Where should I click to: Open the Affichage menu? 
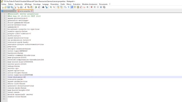pyautogui.click(x=28, y=4)
